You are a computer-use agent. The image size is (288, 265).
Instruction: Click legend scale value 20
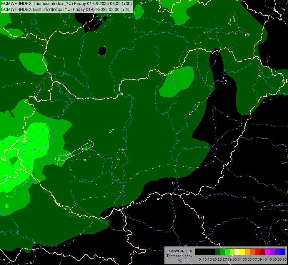coord(215,259)
